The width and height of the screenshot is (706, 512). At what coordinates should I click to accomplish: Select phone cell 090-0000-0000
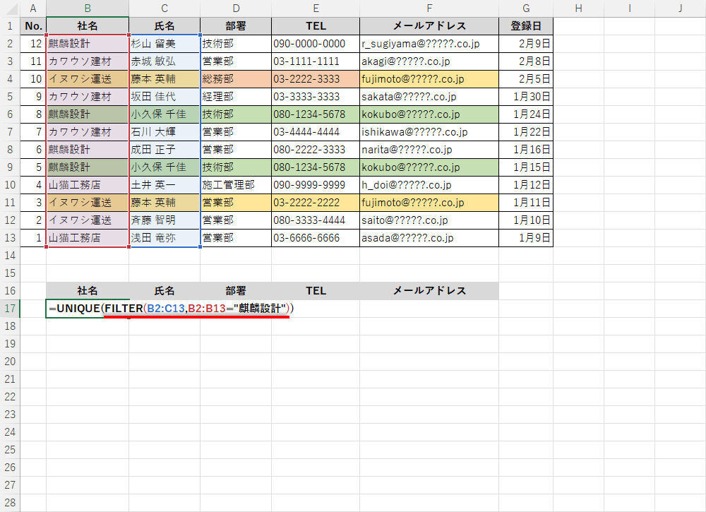316,44
